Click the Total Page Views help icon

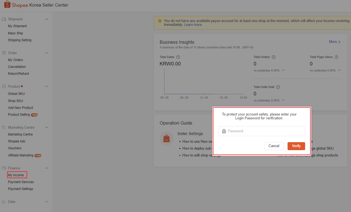(336, 57)
